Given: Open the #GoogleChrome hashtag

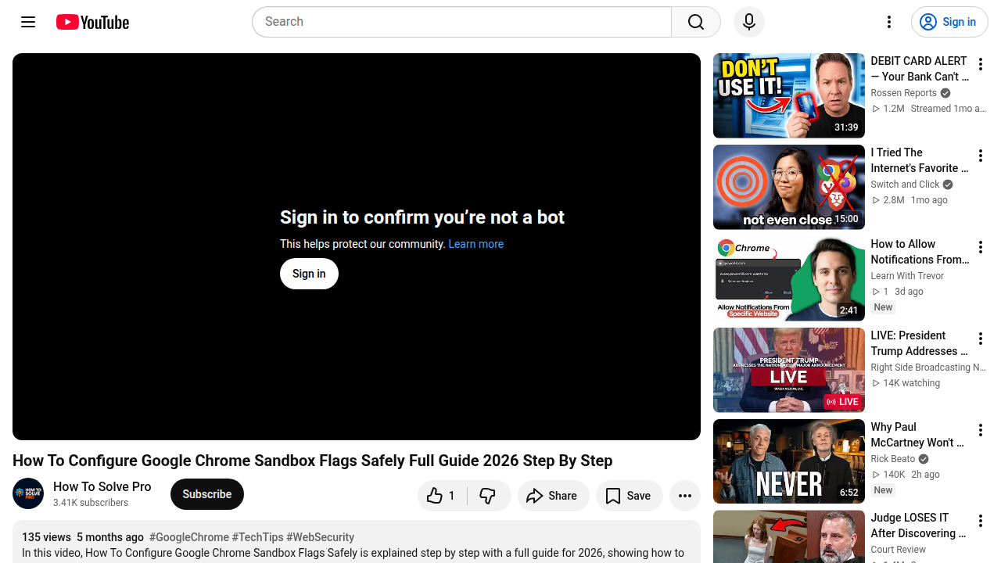Looking at the screenshot, I should [189, 537].
